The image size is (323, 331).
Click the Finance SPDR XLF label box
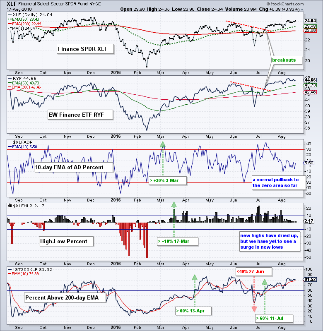tap(85, 49)
